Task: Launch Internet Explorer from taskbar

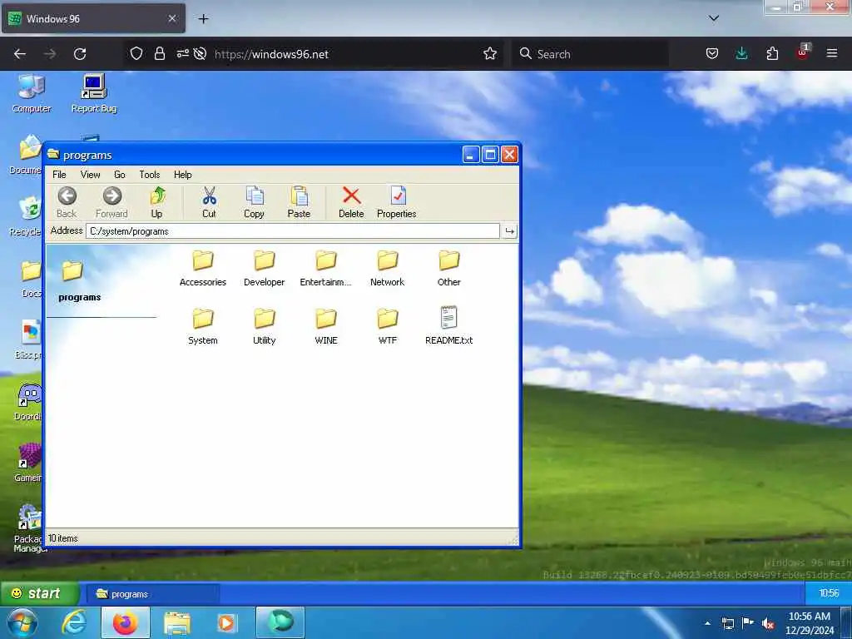Action: point(74,622)
